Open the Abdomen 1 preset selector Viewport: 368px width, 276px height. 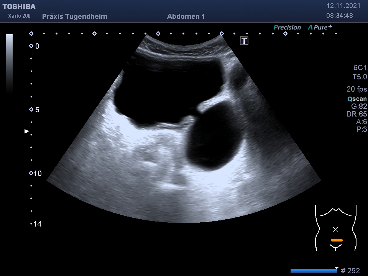point(186,16)
